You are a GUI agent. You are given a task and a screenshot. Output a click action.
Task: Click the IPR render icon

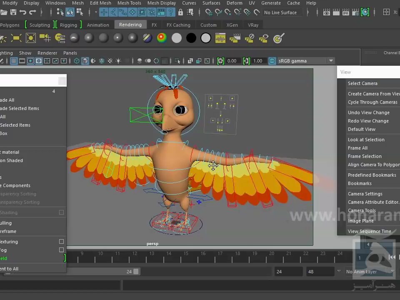coord(345,12)
